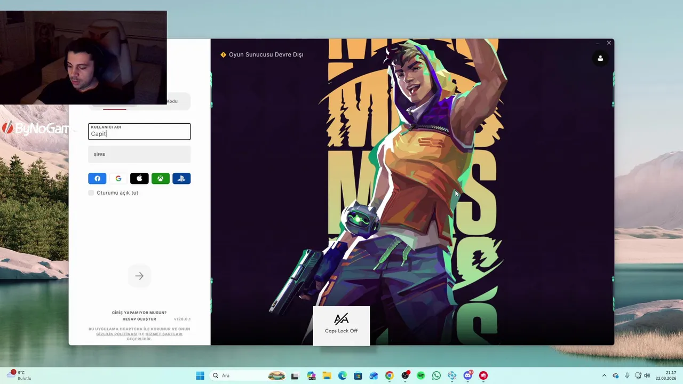Click the Giriş yapamıyor musun? link
The height and width of the screenshot is (384, 683).
[139, 313]
